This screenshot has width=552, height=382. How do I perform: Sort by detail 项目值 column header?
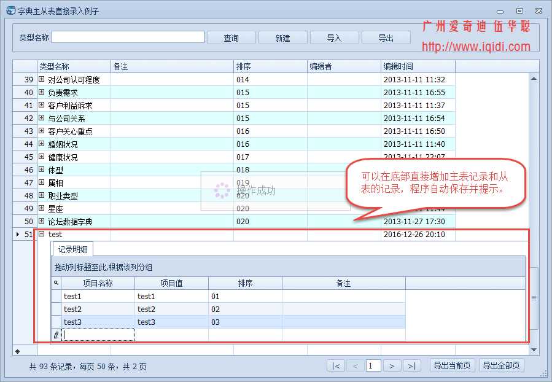[x=171, y=283]
